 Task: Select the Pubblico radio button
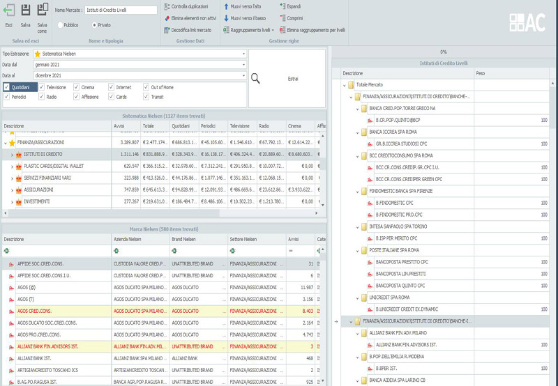coord(60,24)
